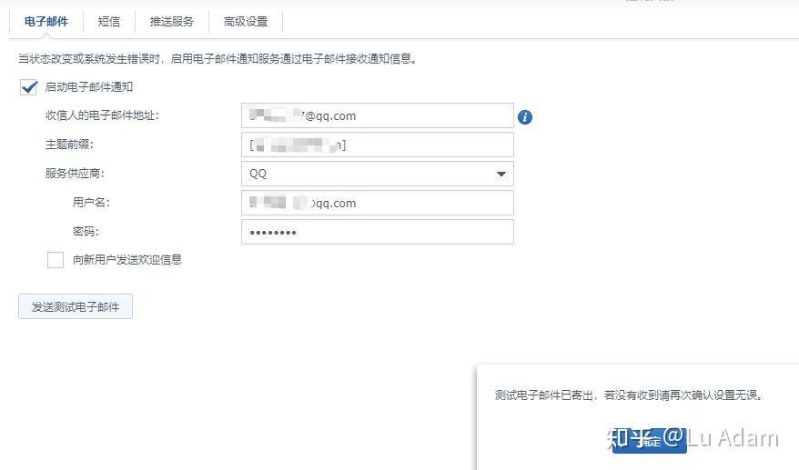
Task: Focus the 主题前缀 input field
Action: pos(377,145)
